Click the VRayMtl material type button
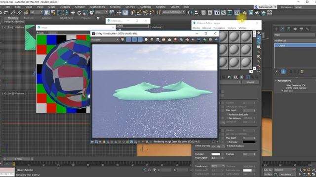Screen dimensions: 316x177 click(x=250, y=82)
